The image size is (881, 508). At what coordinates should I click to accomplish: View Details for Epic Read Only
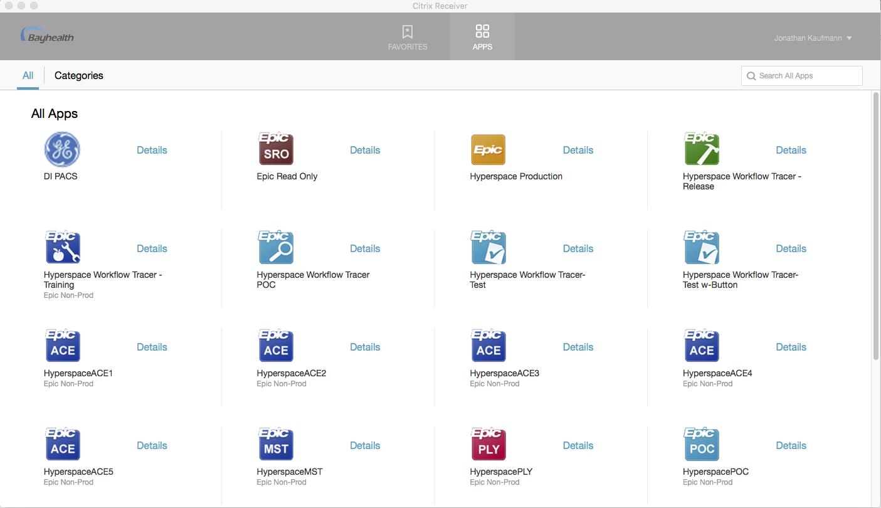tap(365, 150)
